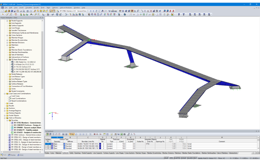Click the Save diskette icon in toolbar

(x=14, y=11)
